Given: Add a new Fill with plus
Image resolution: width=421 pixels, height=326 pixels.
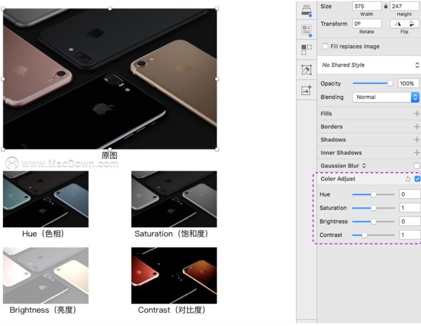Looking at the screenshot, I should tap(417, 114).
